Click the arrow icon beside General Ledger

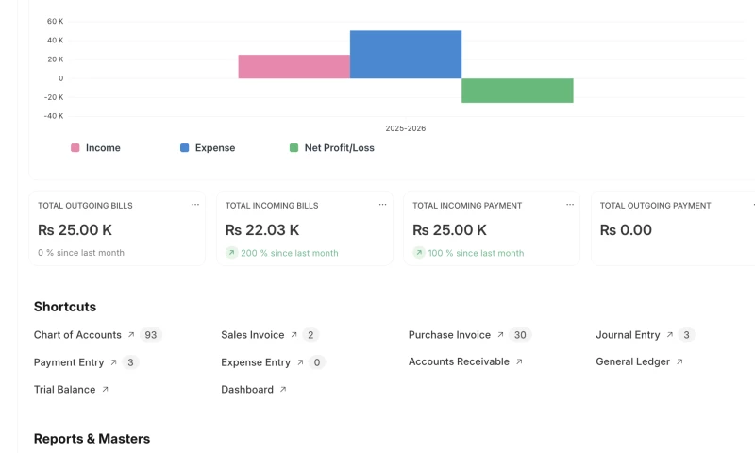[679, 361]
